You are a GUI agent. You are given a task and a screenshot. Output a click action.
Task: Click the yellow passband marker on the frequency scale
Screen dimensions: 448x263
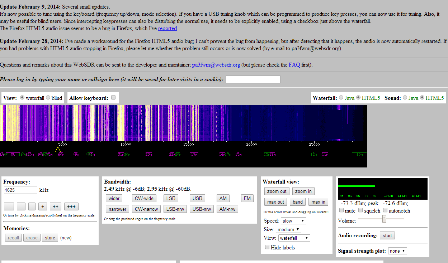(x=58, y=149)
